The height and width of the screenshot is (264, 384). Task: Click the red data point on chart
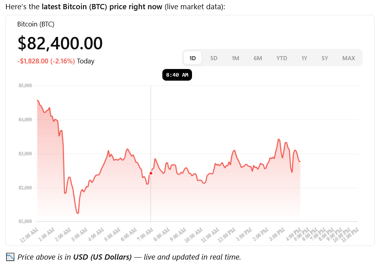click(x=151, y=173)
